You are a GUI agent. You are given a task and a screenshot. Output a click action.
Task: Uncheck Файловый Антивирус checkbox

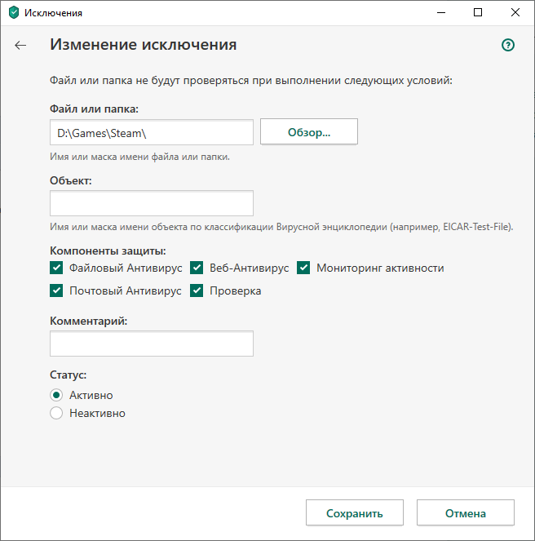point(56,268)
